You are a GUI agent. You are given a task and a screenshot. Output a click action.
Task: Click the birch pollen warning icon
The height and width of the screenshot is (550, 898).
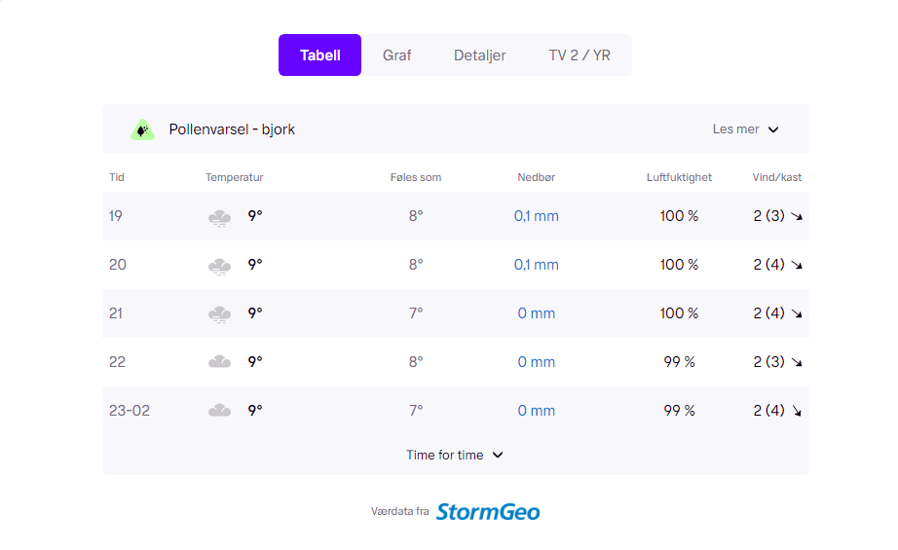[142, 129]
